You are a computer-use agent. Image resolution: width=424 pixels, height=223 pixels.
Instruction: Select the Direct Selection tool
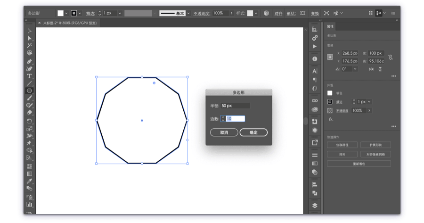pyautogui.click(x=29, y=38)
